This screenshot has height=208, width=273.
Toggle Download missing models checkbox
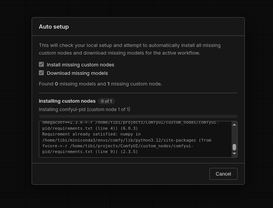click(x=41, y=73)
